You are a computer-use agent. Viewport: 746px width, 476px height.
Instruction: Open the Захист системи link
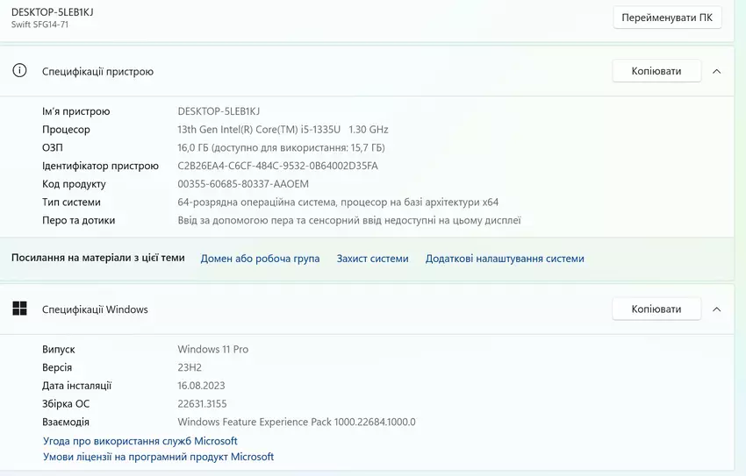(372, 259)
